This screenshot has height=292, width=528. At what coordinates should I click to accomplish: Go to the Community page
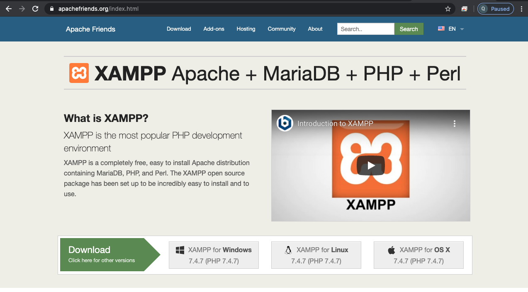282,29
